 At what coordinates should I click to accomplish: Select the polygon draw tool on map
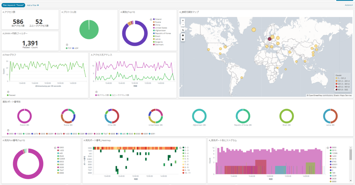183,35
